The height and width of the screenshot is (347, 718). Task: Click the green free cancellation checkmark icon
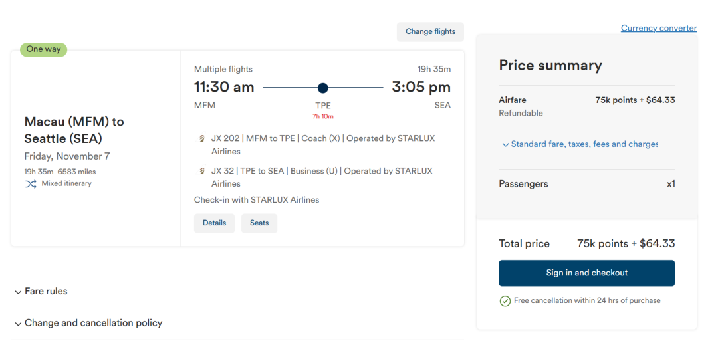[x=505, y=301]
